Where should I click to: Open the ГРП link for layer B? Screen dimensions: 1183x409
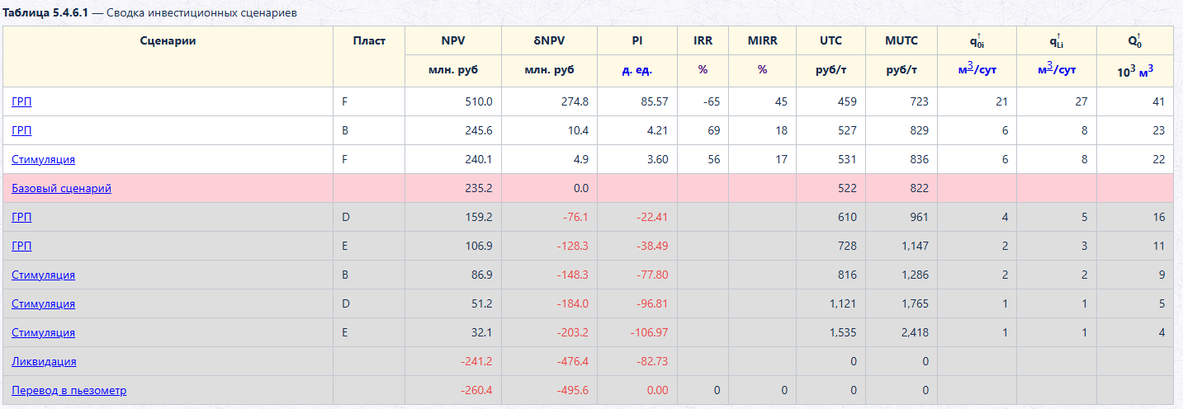coord(21,130)
